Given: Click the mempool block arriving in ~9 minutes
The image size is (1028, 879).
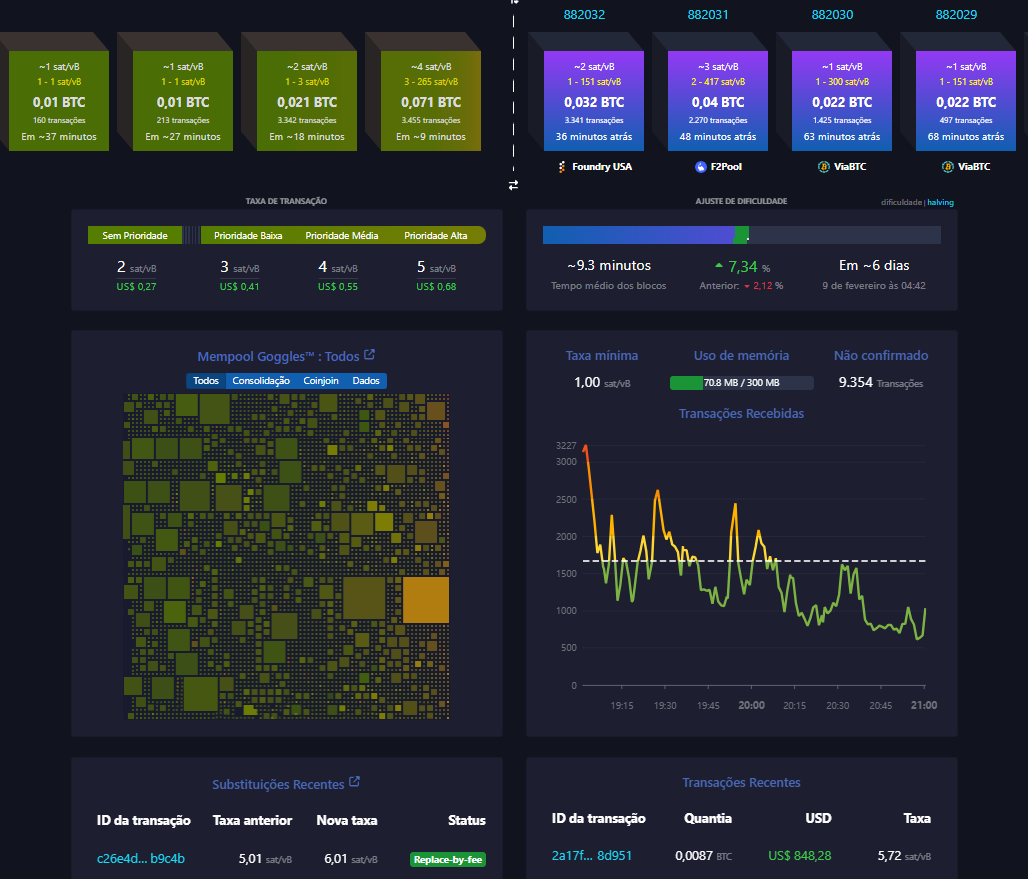Looking at the screenshot, I should 431,100.
